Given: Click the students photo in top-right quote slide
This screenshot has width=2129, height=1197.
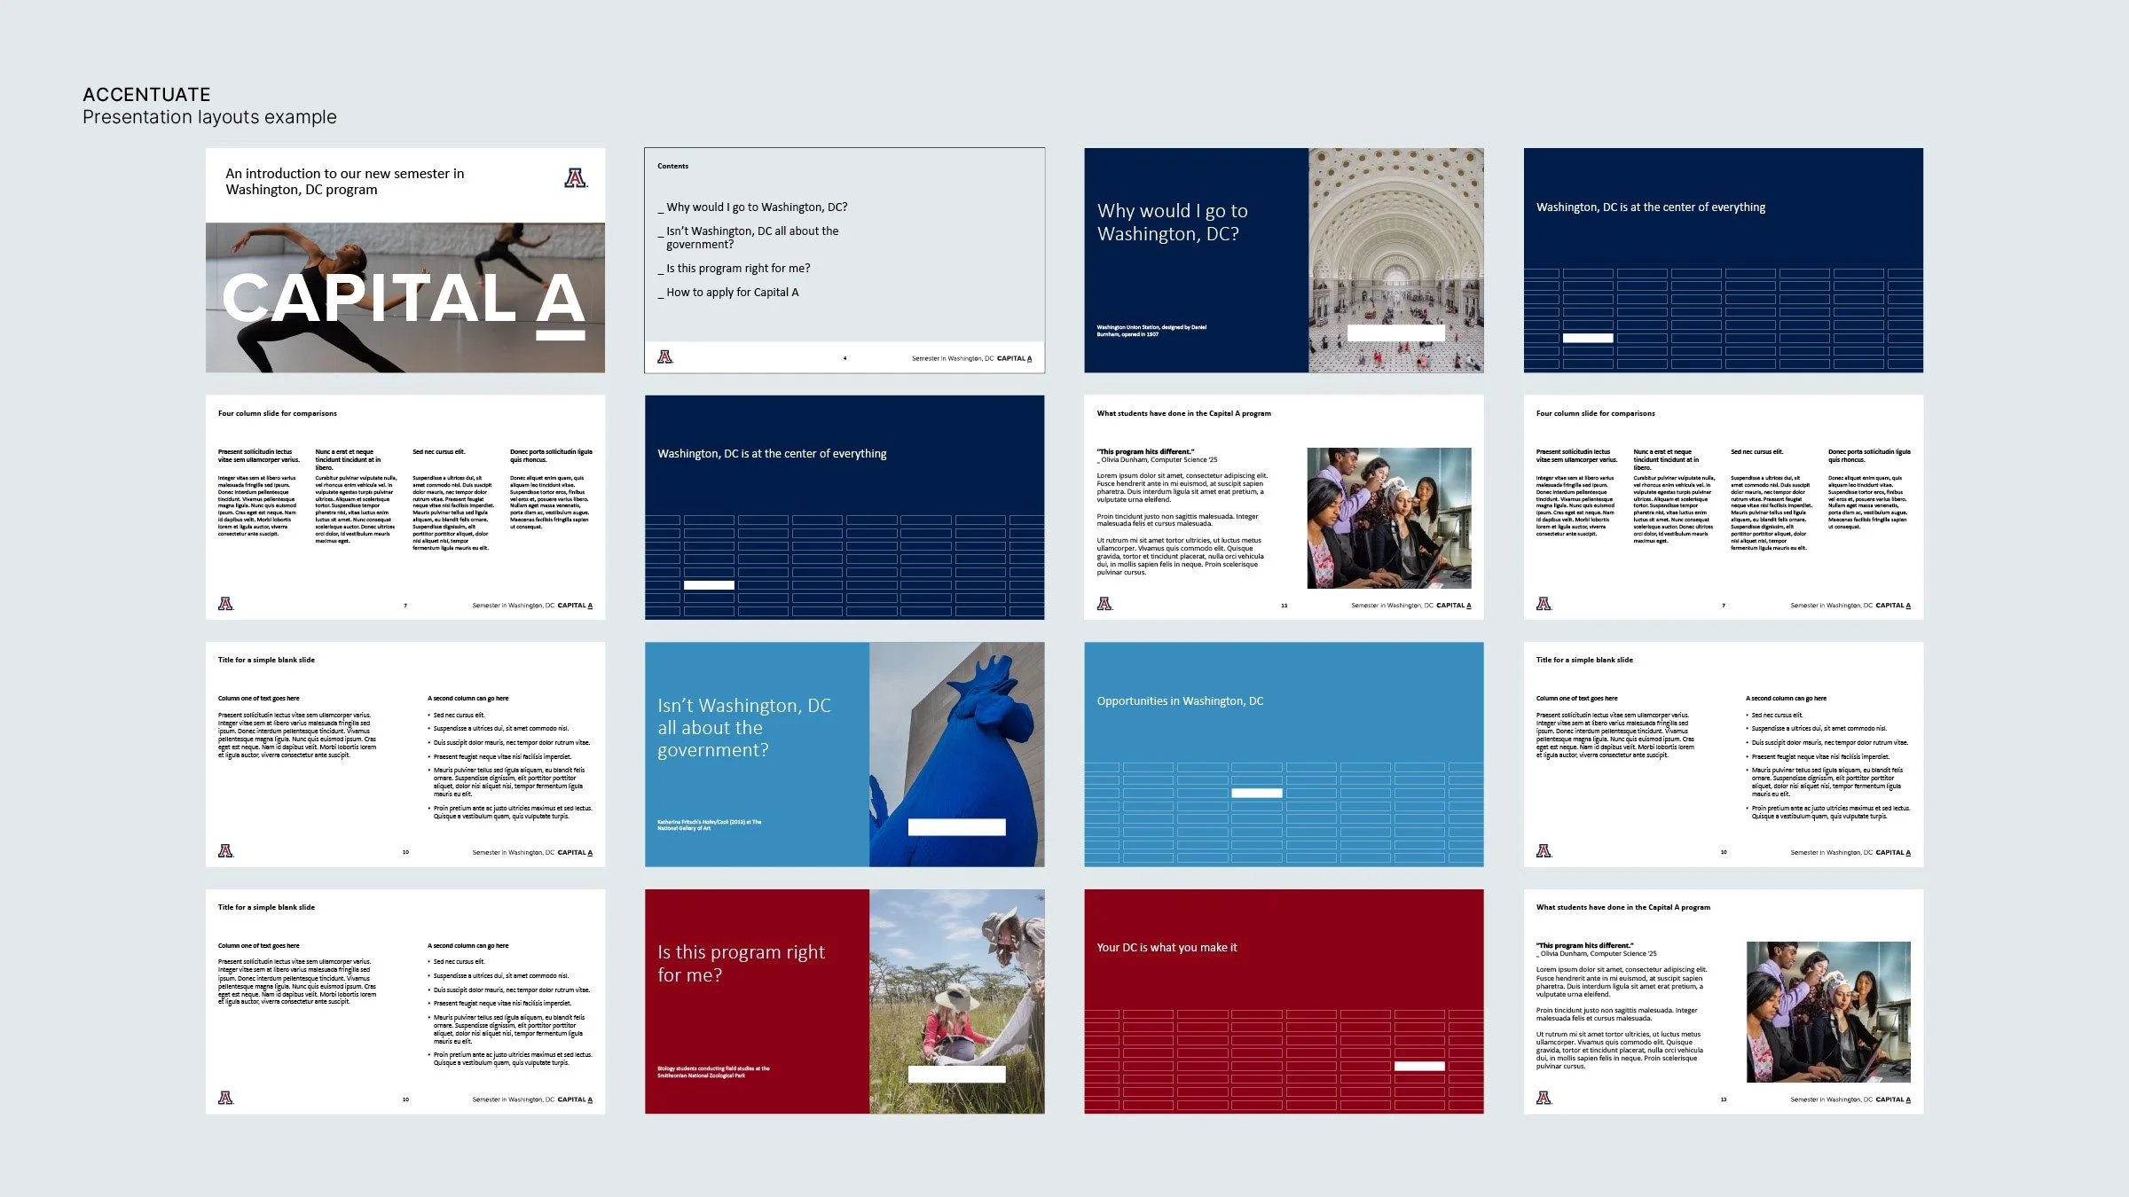Looking at the screenshot, I should pyautogui.click(x=1388, y=518).
